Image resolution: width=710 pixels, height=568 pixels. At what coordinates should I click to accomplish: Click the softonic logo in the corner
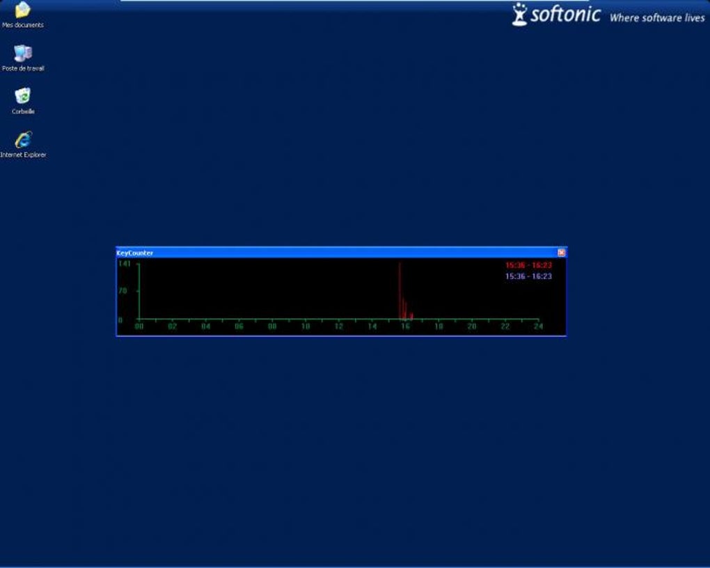tap(556, 15)
